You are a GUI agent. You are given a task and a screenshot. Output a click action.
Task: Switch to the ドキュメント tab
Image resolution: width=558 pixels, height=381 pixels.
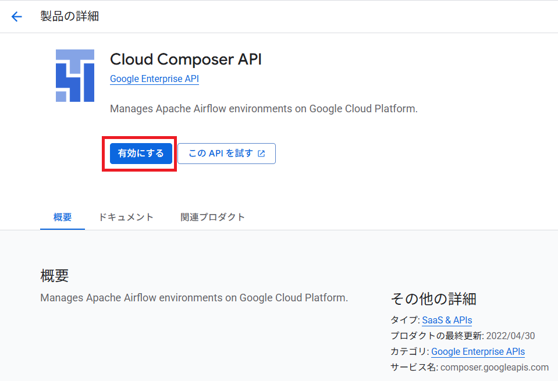pyautogui.click(x=126, y=217)
